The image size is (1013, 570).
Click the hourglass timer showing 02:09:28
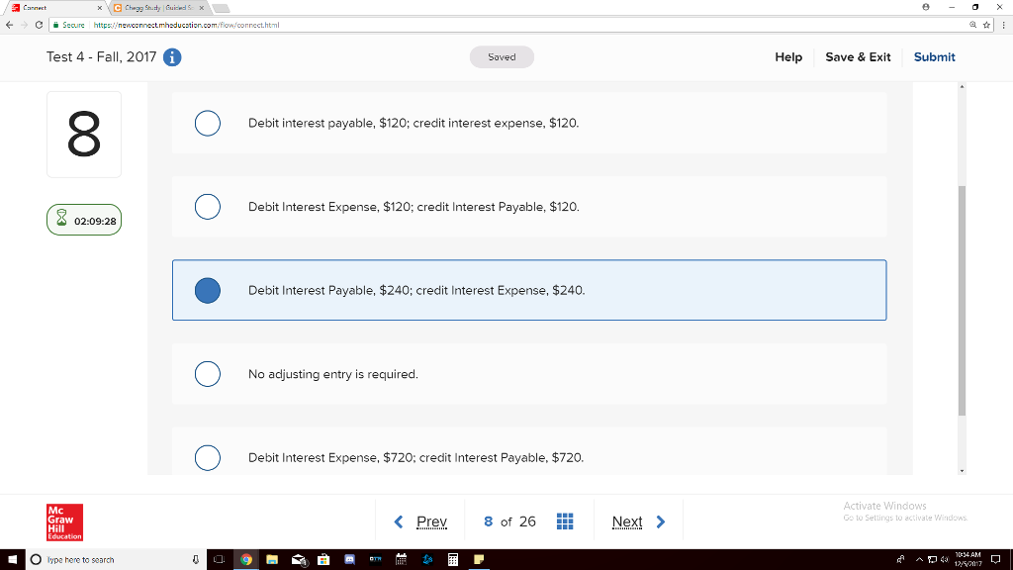coord(83,219)
